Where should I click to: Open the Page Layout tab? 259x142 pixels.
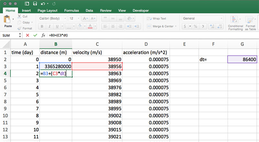point(47,10)
